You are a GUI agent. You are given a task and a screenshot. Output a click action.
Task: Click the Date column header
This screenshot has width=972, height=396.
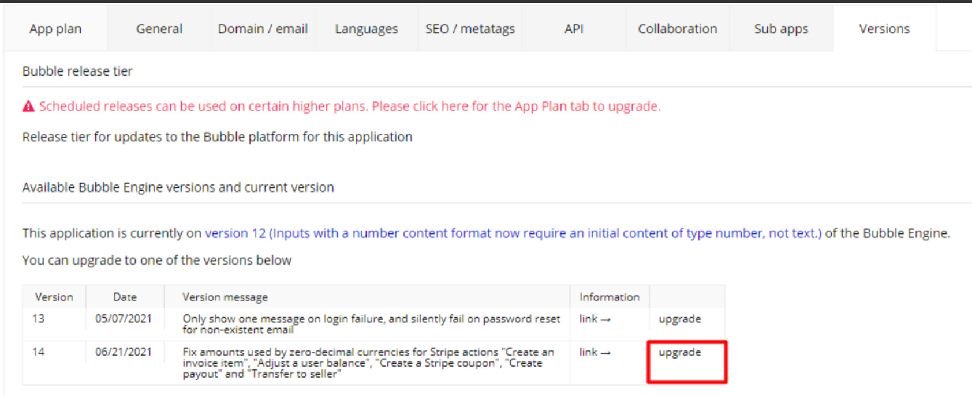pos(125,297)
